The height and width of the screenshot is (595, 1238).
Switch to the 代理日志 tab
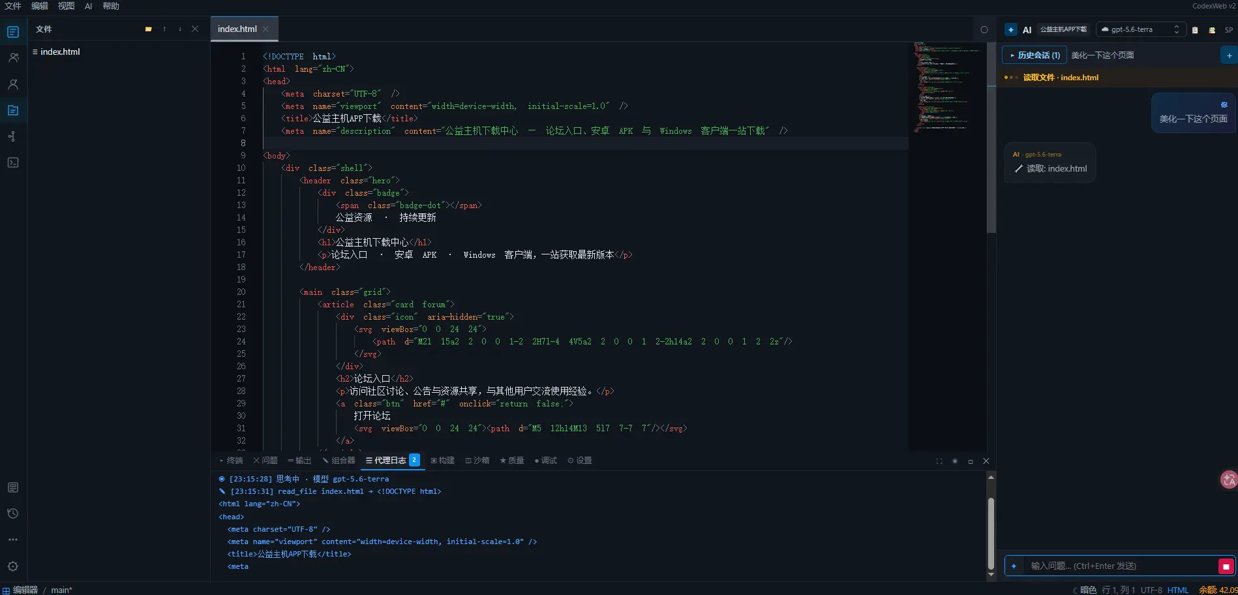pos(393,461)
